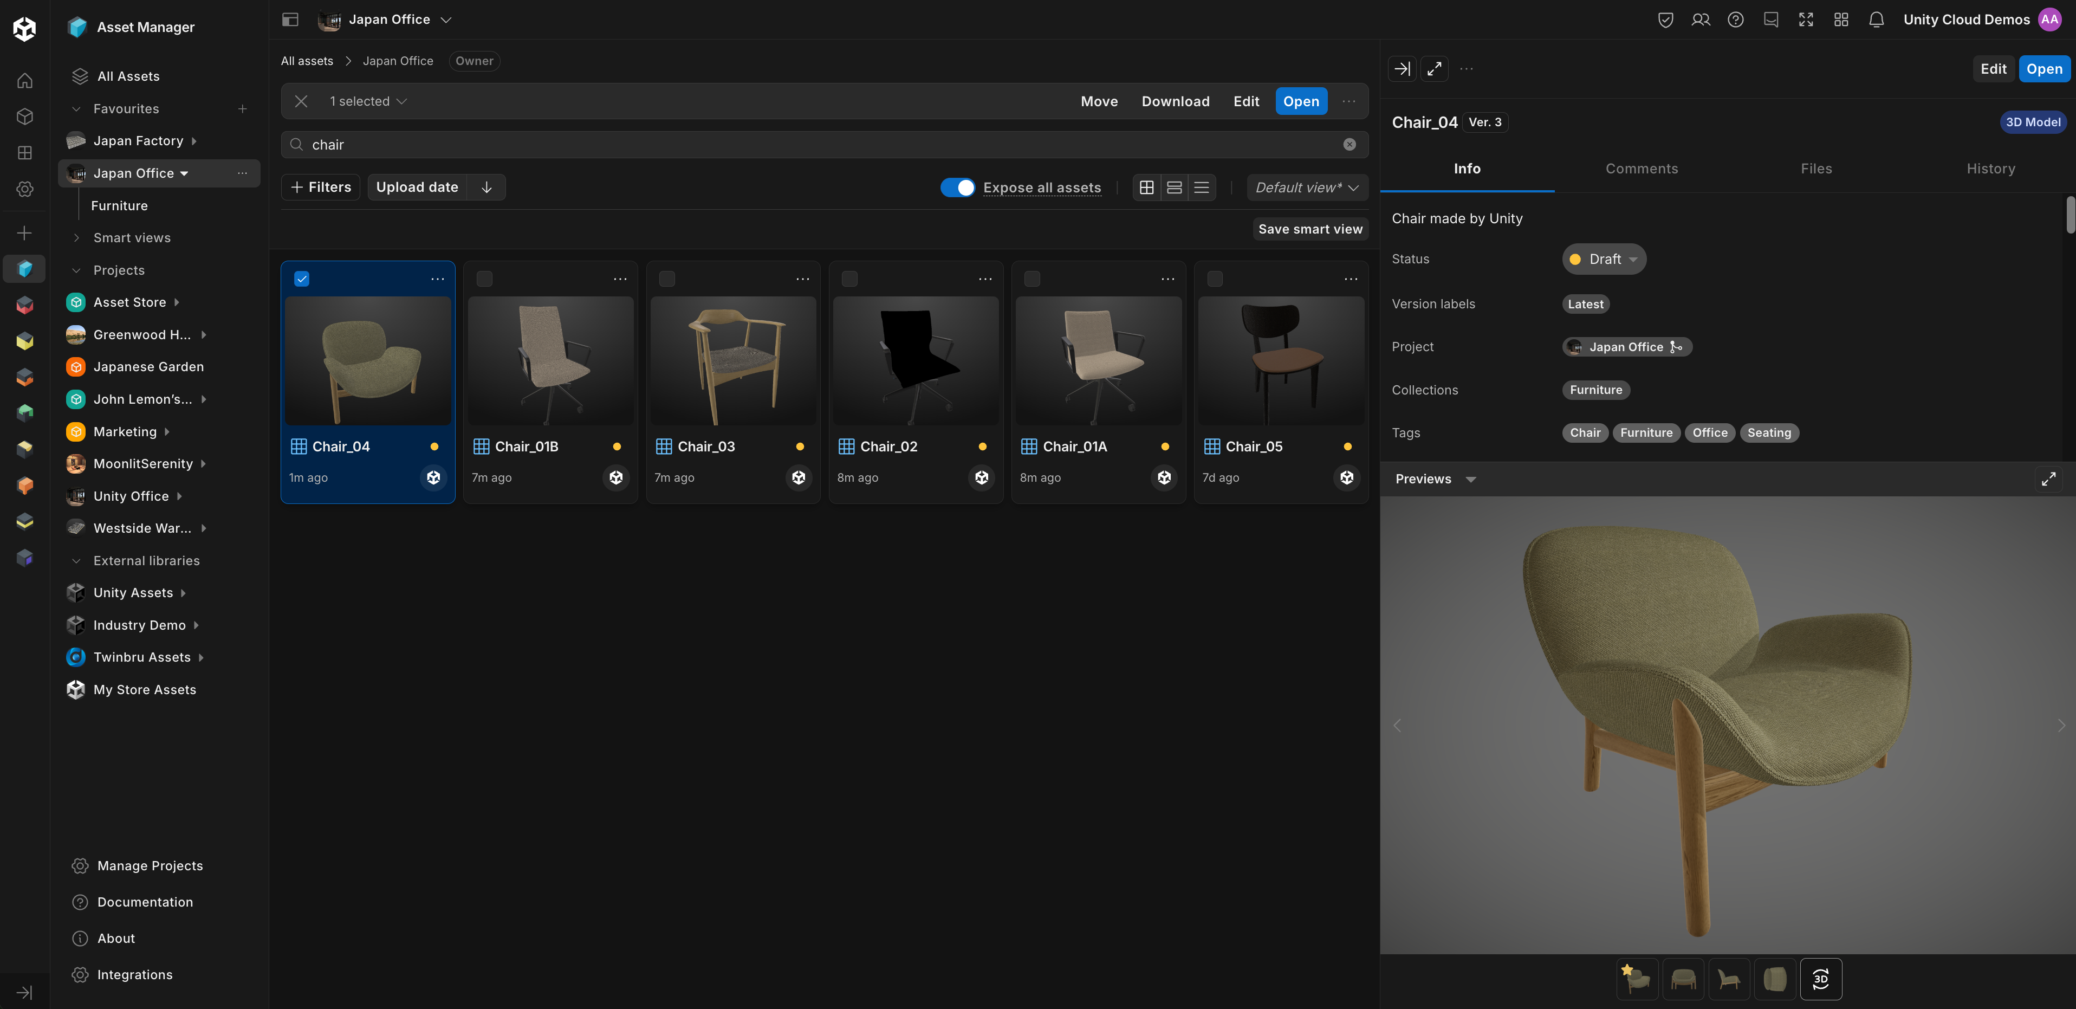Select the Chair_03 thumbnail

point(734,360)
